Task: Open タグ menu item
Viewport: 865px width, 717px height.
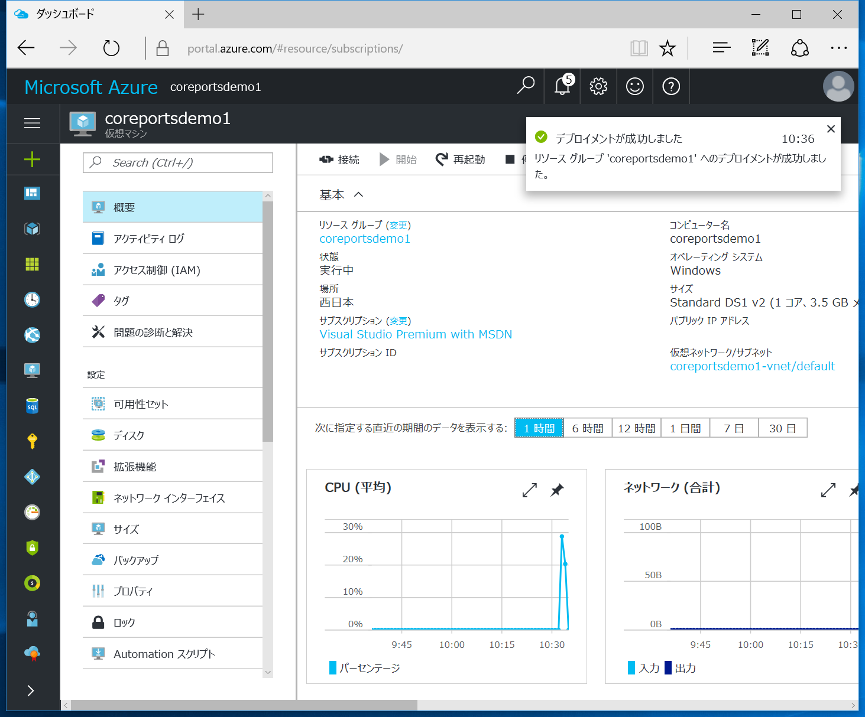Action: coord(173,301)
